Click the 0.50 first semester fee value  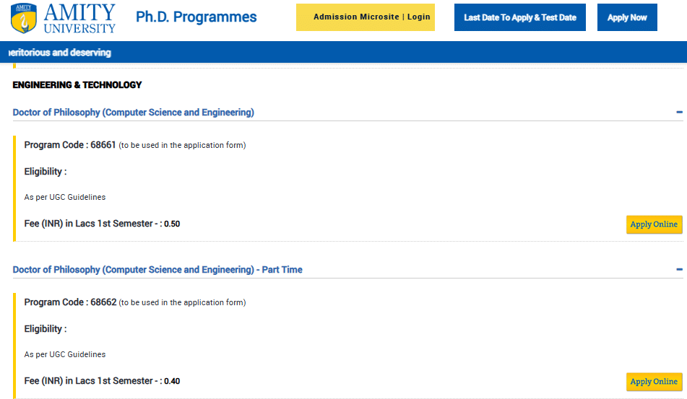(172, 224)
